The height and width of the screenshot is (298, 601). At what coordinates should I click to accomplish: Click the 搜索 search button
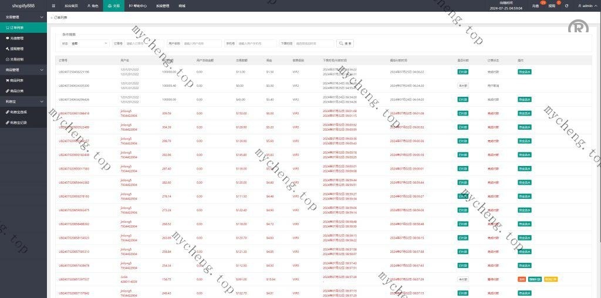coord(345,43)
